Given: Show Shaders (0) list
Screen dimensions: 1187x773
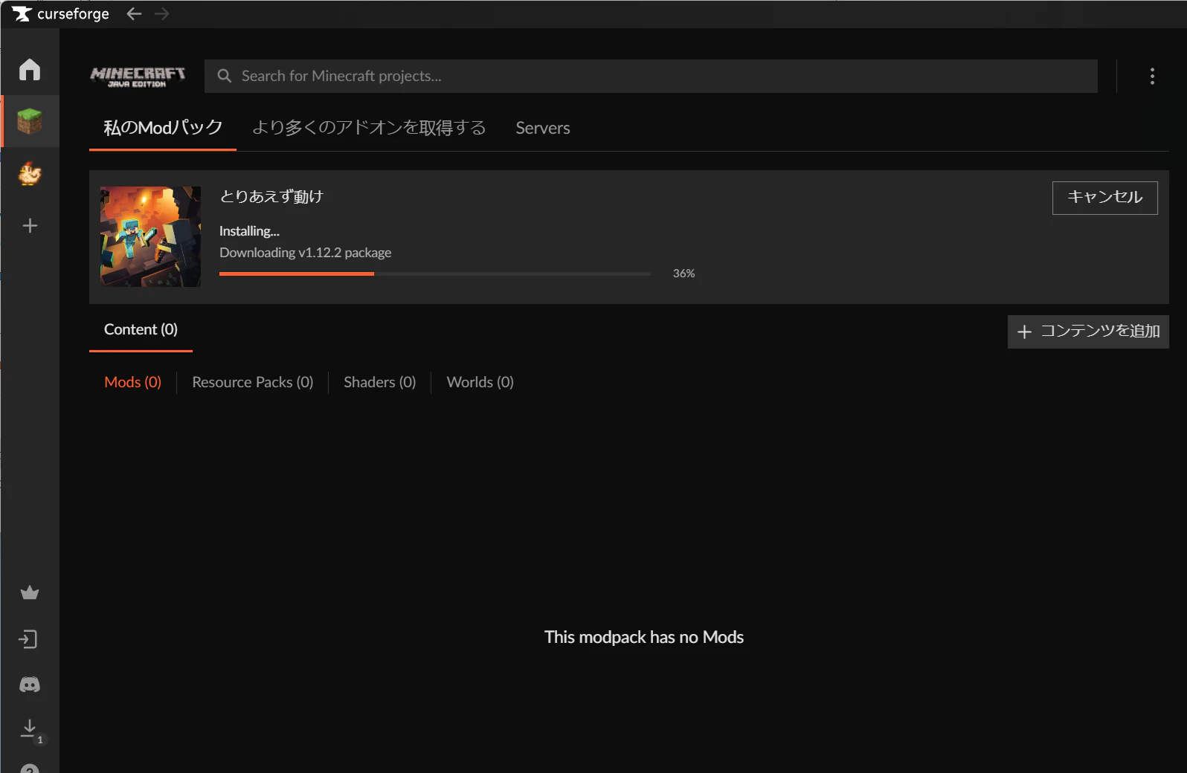Looking at the screenshot, I should point(379,382).
